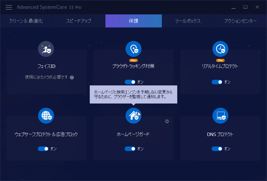Click the リアルタイムプロテクト clock shield icon

[220, 49]
